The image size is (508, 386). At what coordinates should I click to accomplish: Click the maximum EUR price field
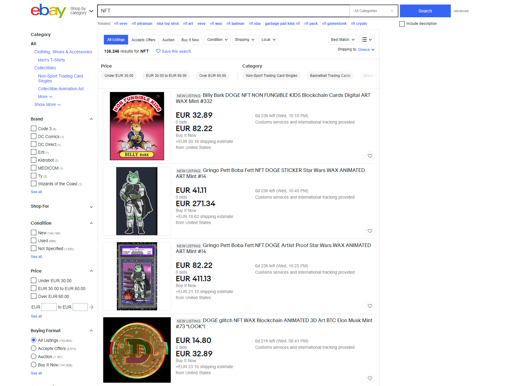[x=80, y=307]
